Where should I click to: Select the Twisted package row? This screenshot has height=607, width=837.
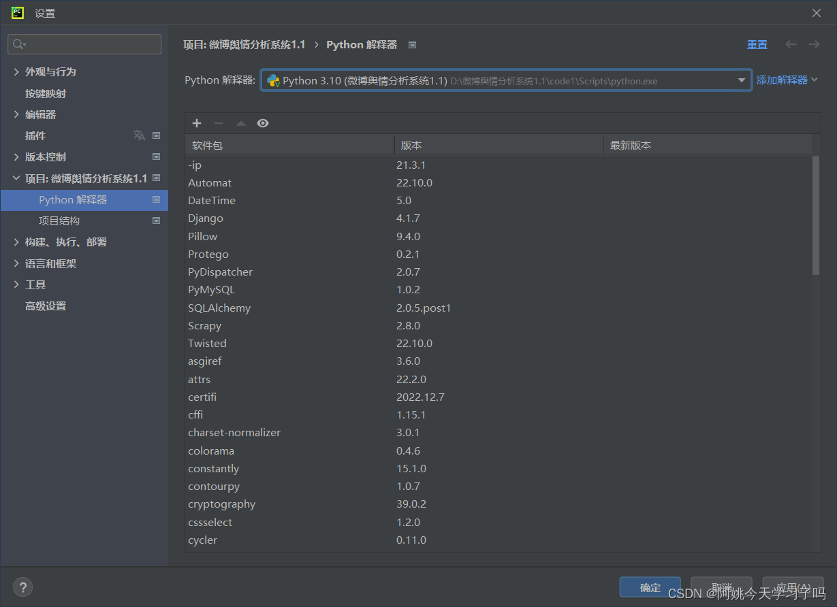(499, 343)
